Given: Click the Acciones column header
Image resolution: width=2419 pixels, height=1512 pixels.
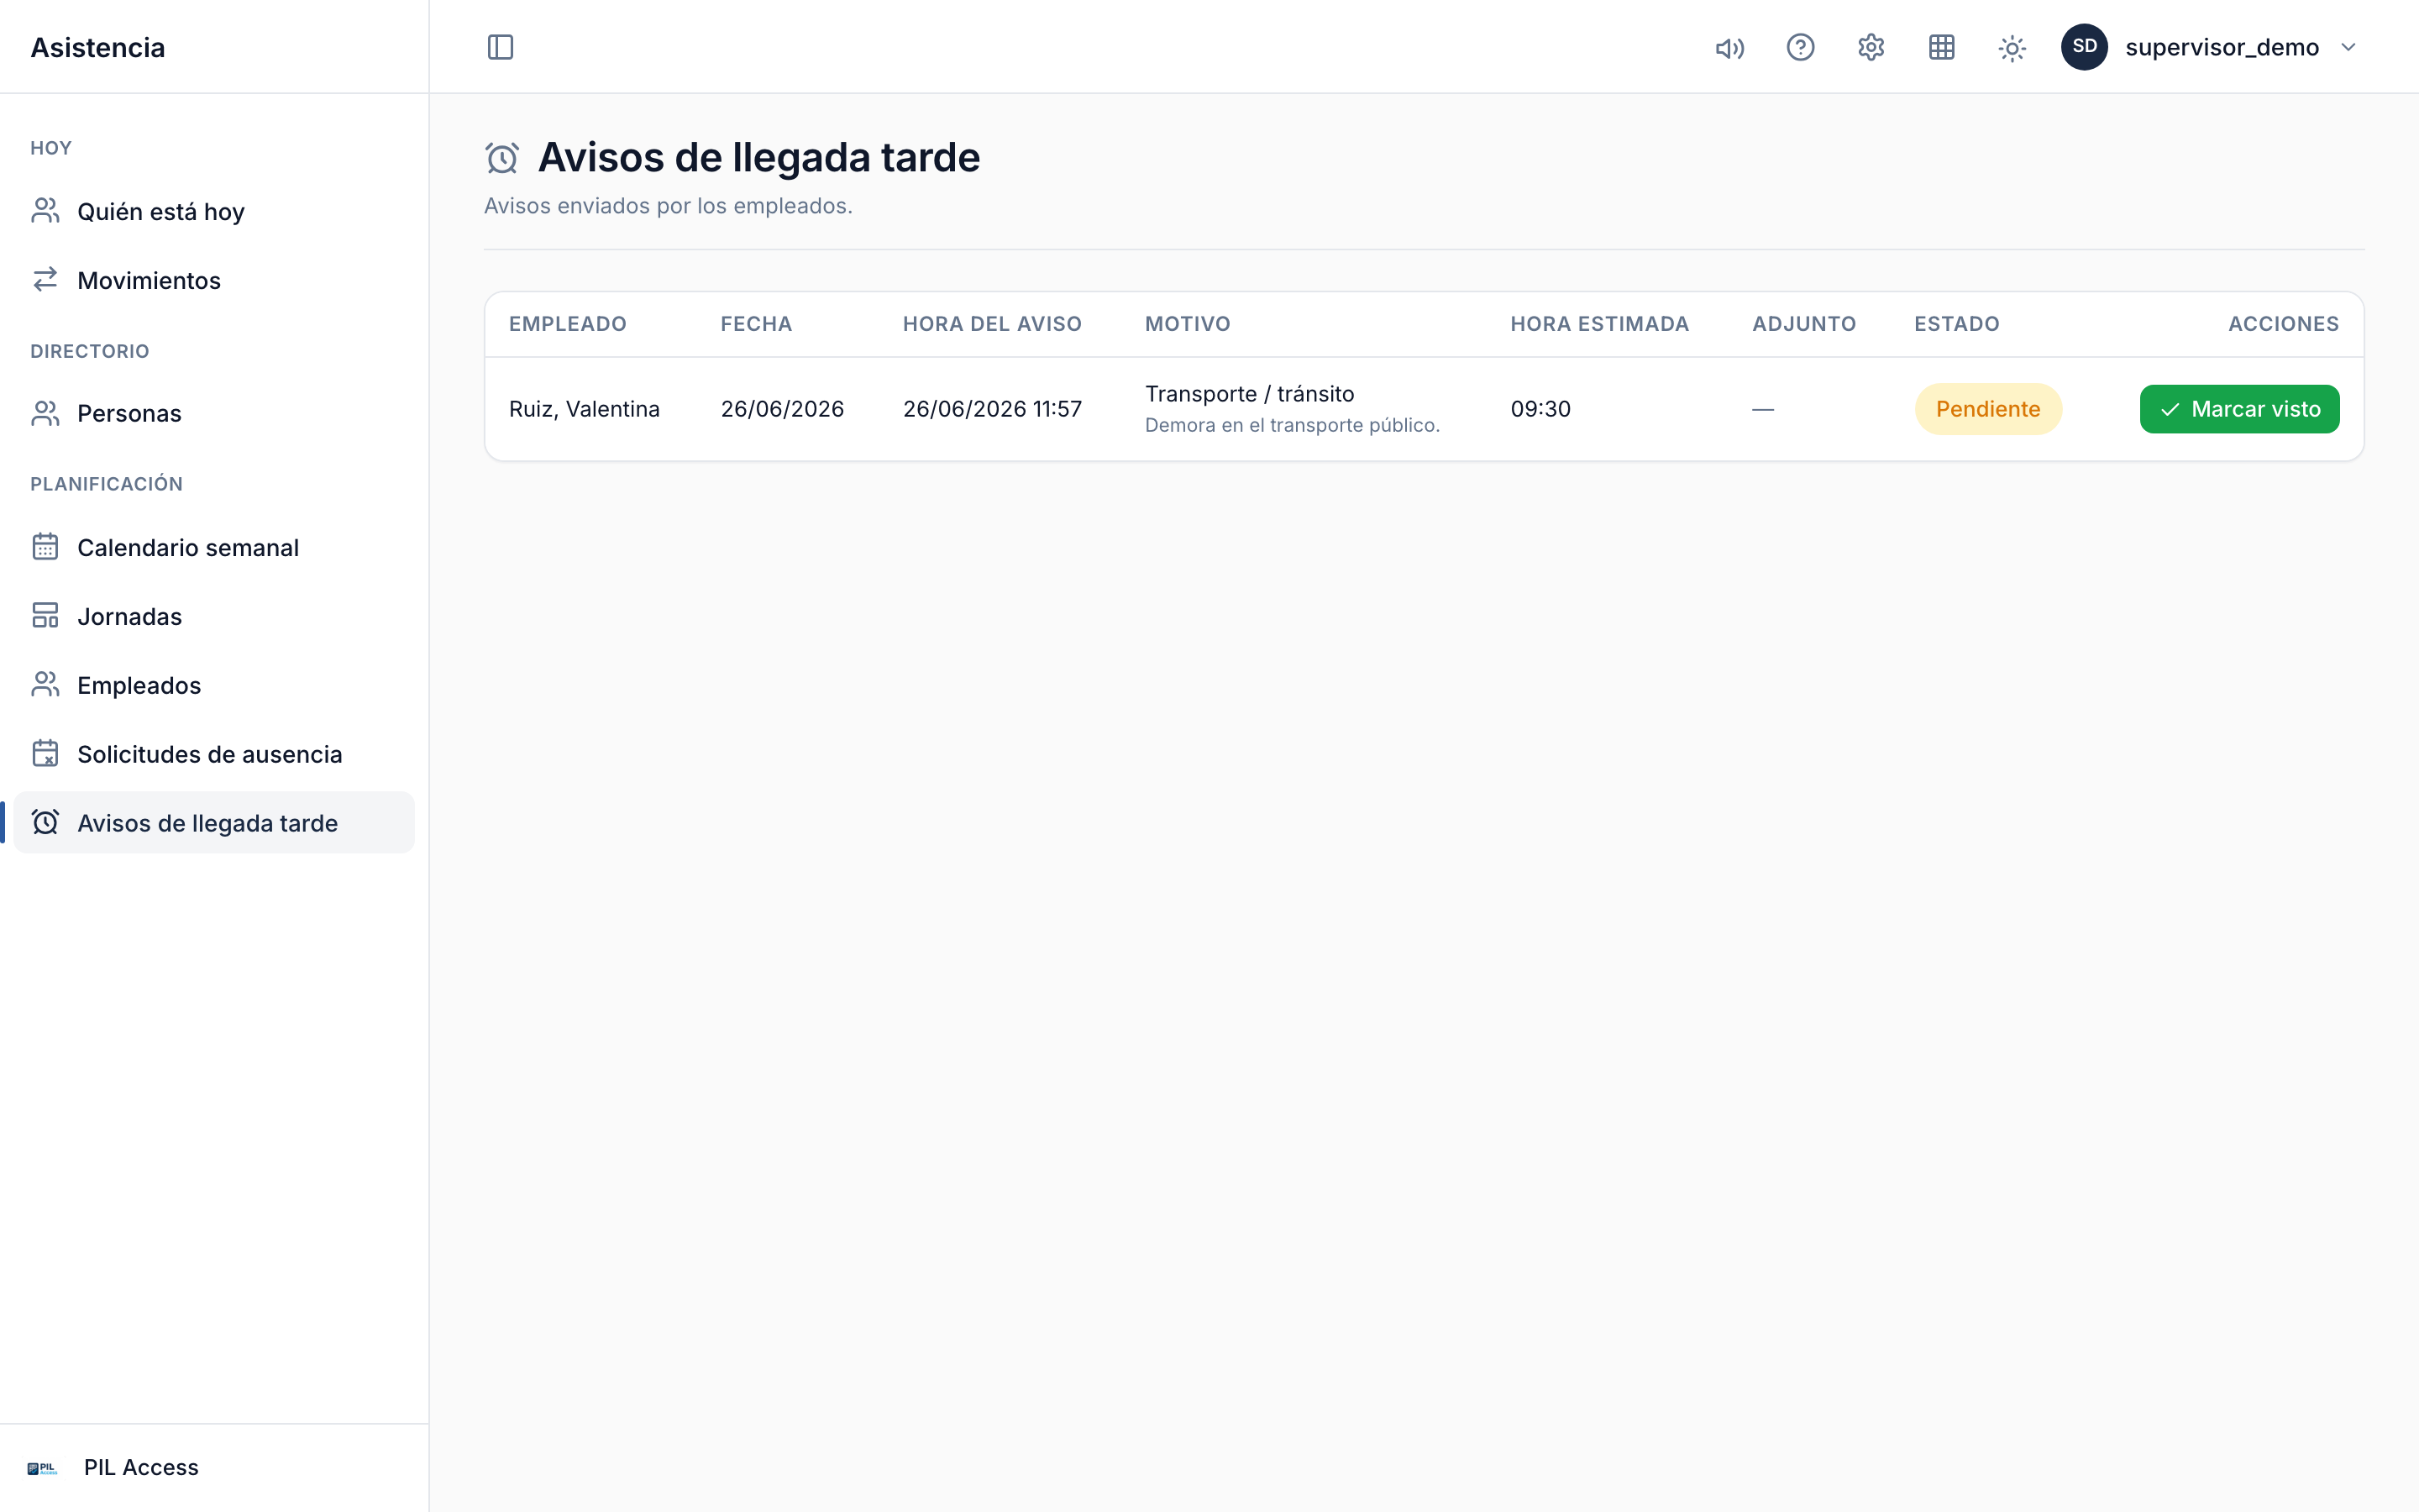Looking at the screenshot, I should 2283,324.
